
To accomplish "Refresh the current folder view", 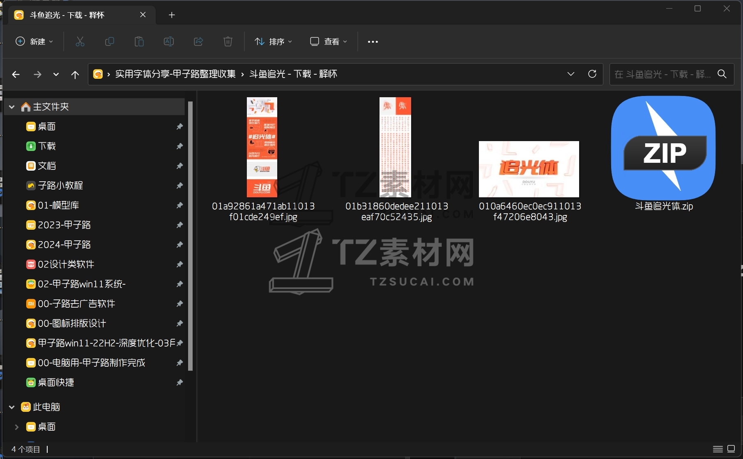I will click(x=592, y=74).
